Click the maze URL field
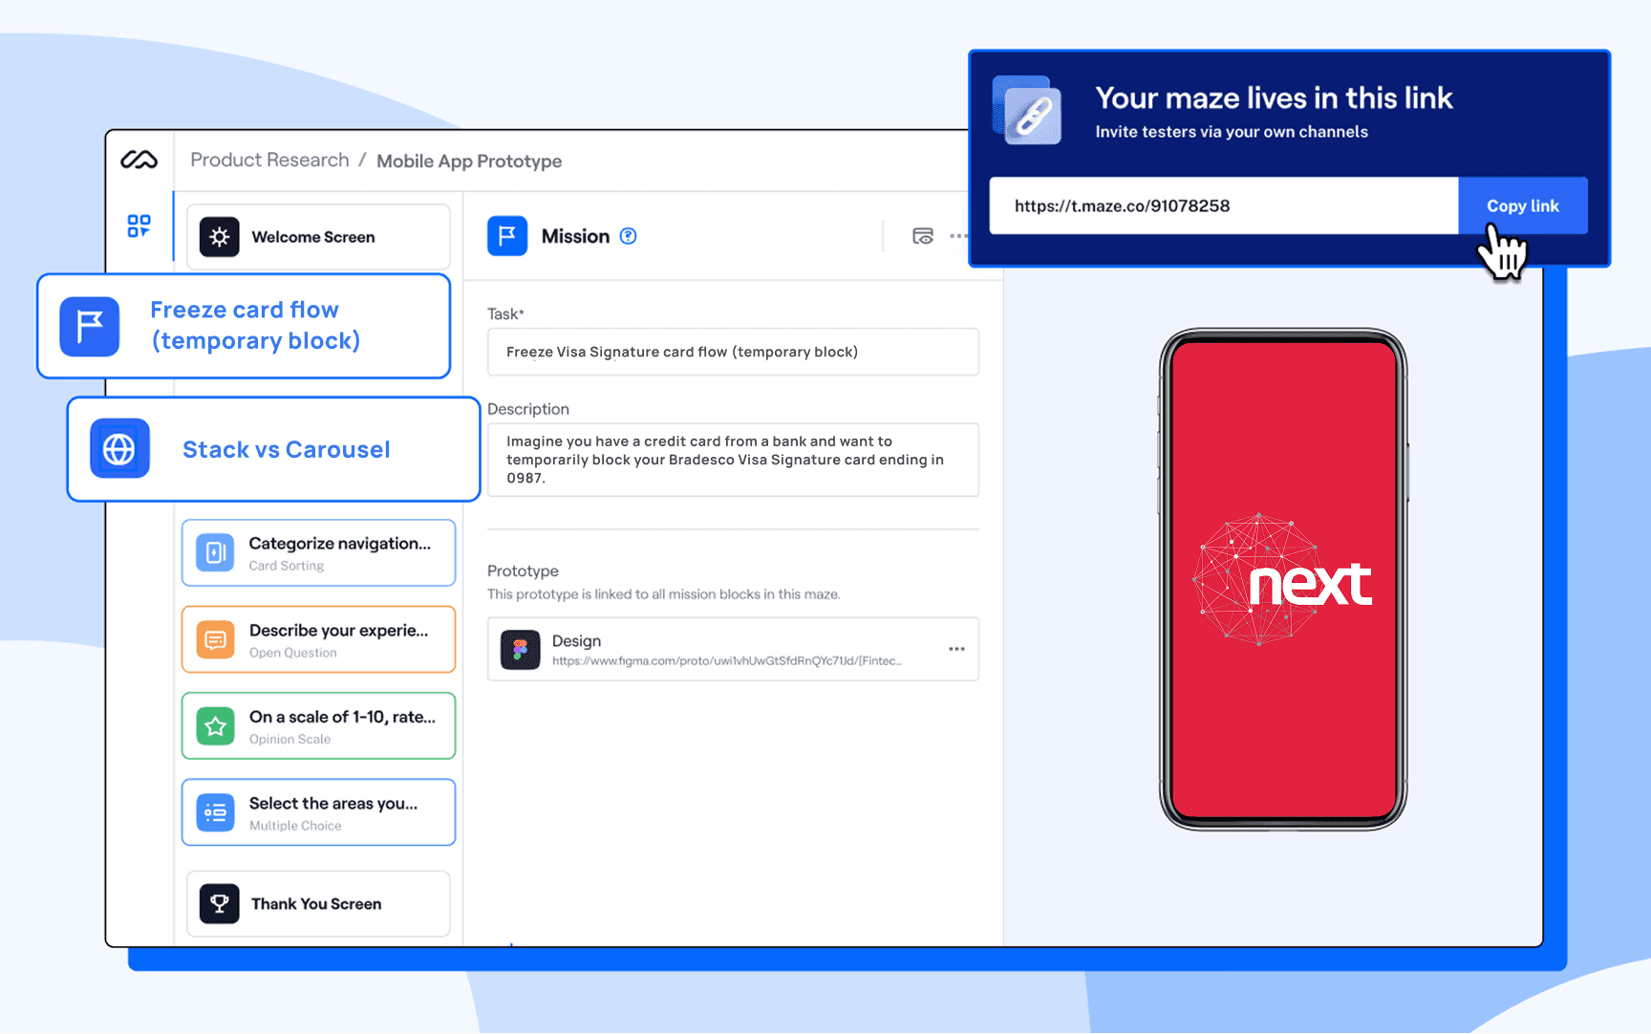Image resolution: width=1651 pixels, height=1034 pixels. pos(1224,205)
